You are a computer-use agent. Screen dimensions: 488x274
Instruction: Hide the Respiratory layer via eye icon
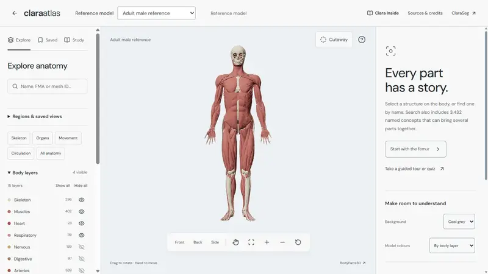[82, 235]
